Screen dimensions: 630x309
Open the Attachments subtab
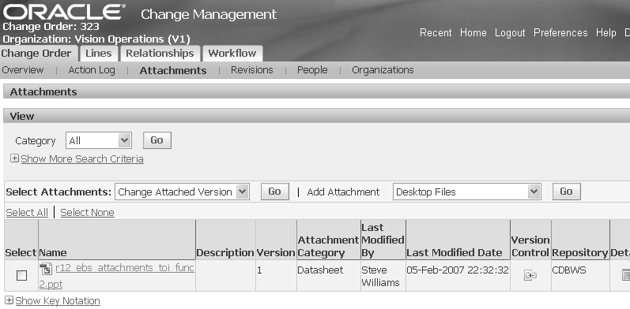173,70
